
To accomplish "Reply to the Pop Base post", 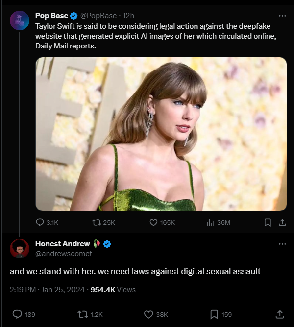I will [x=40, y=222].
